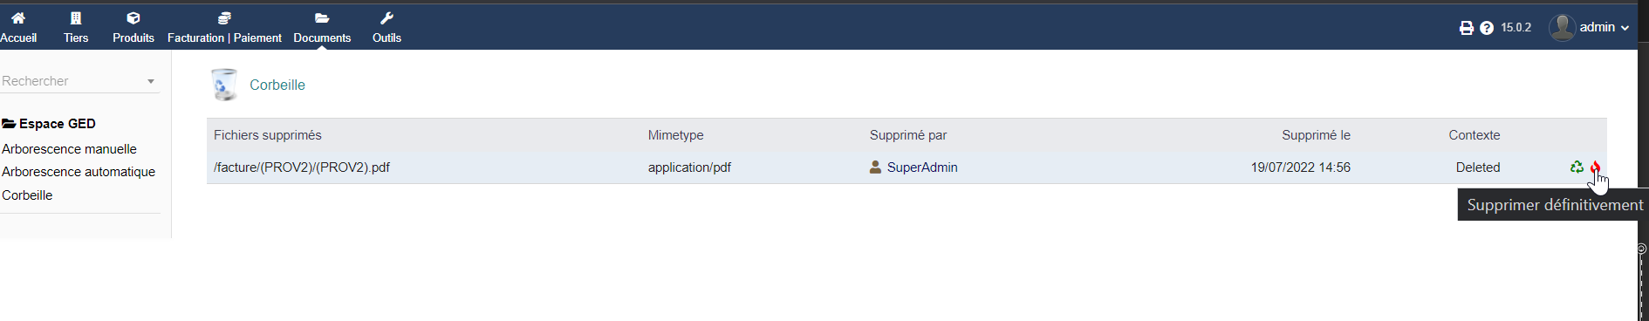Screen dimensions: 1649x321
Task: Select Arborescence automatique in sidebar
Action: [79, 172]
